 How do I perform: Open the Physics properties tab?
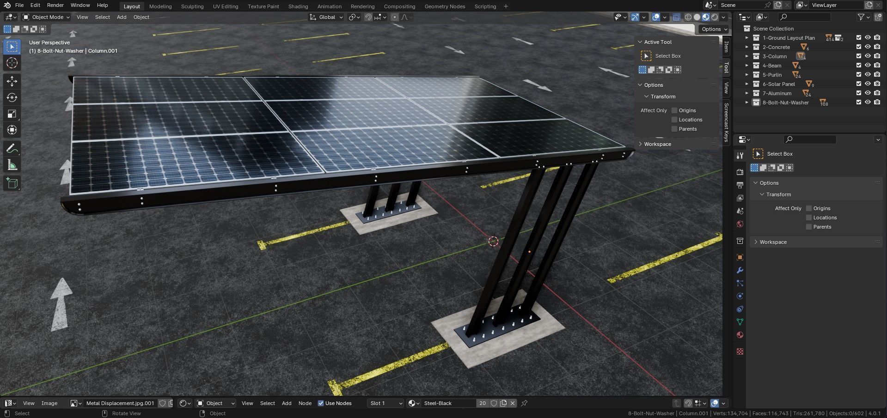740,296
